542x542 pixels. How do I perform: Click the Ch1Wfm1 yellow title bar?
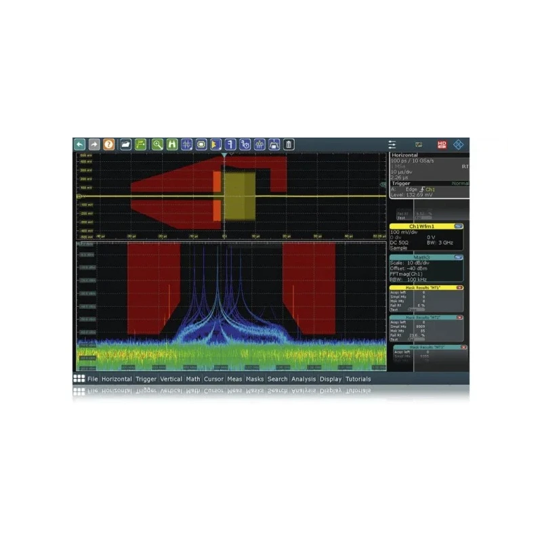pos(421,226)
